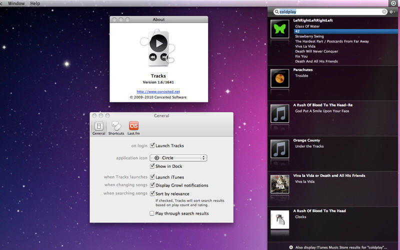Click the Orange County album artwork
The height and width of the screenshot is (250, 400).
(x=280, y=149)
